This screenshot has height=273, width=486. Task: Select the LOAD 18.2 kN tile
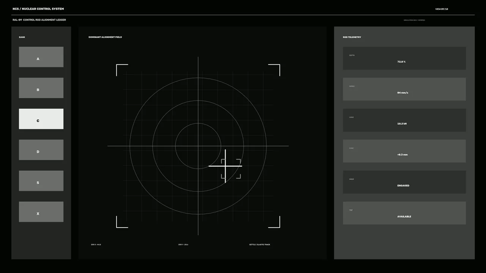pyautogui.click(x=404, y=120)
